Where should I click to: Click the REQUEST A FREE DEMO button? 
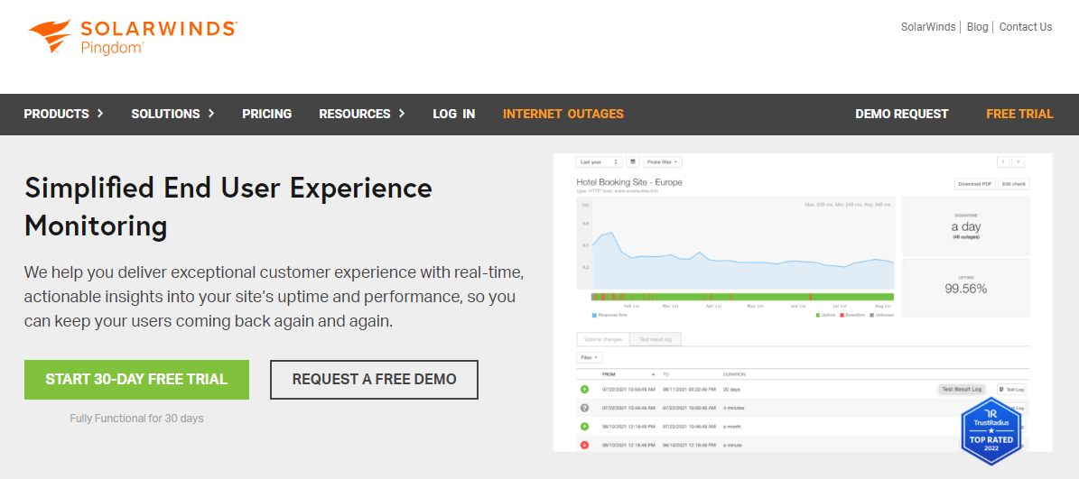374,380
